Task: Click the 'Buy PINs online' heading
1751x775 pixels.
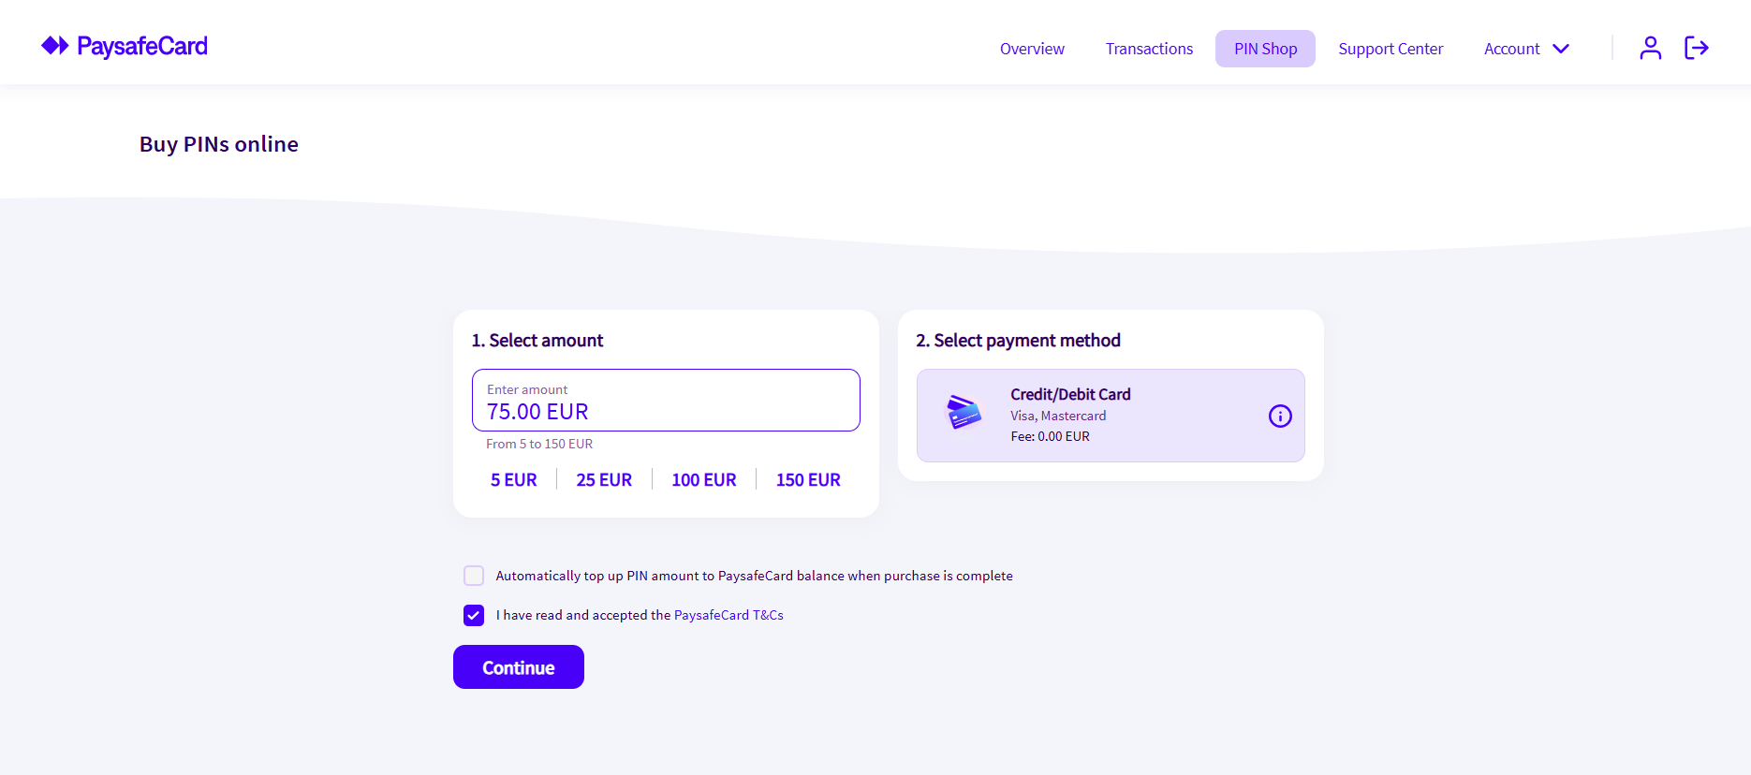Action: [219, 144]
